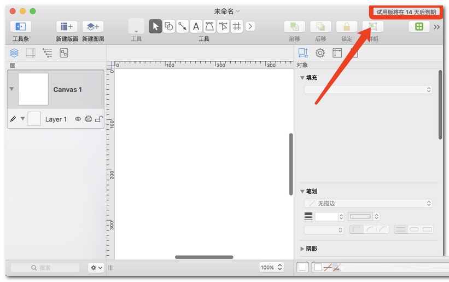Click the 锁定 lock button
The width and height of the screenshot is (449, 282).
tap(347, 27)
